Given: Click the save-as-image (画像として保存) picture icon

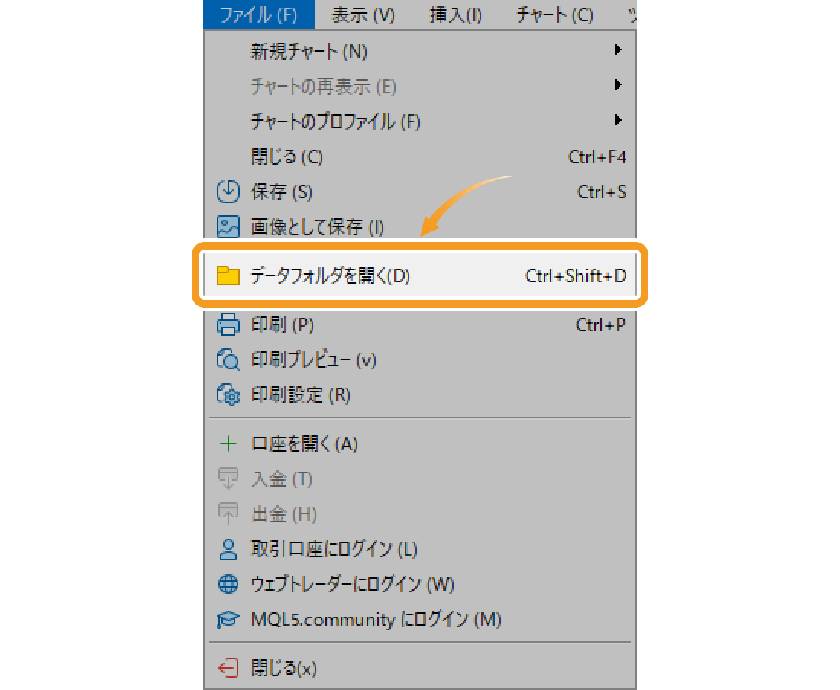Looking at the screenshot, I should tap(228, 227).
